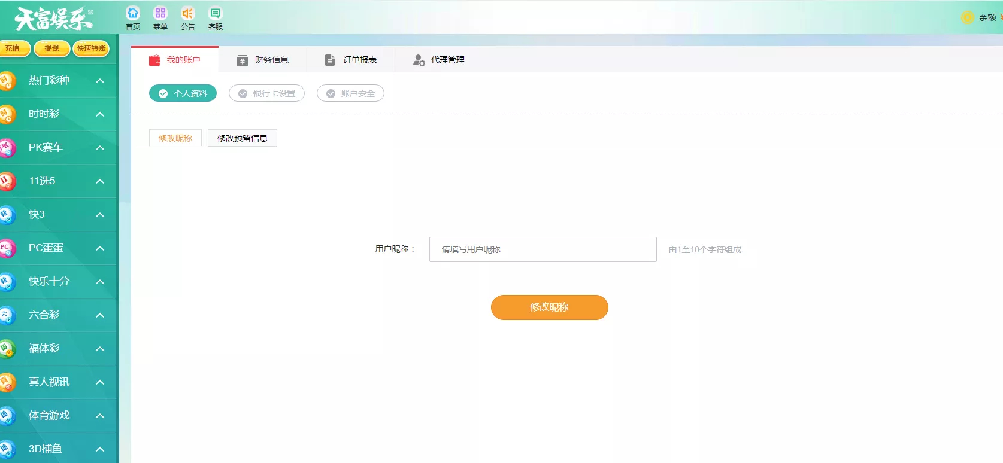Switch to the 财务信息 tab

tap(263, 60)
